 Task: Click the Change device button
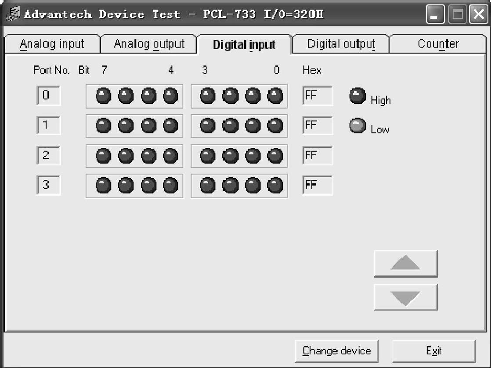pos(336,351)
